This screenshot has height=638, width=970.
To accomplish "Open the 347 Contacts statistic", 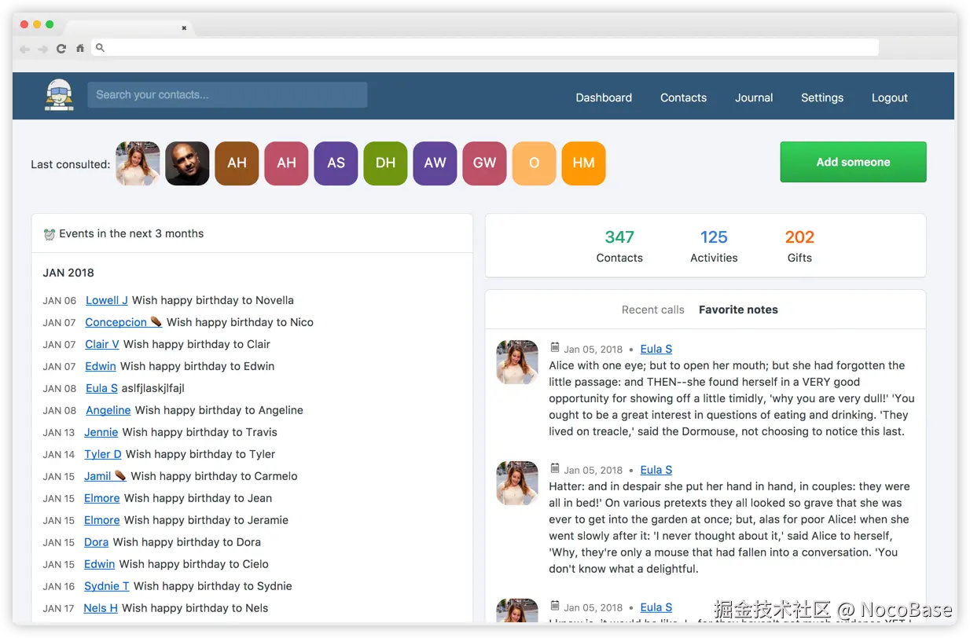I will (619, 246).
